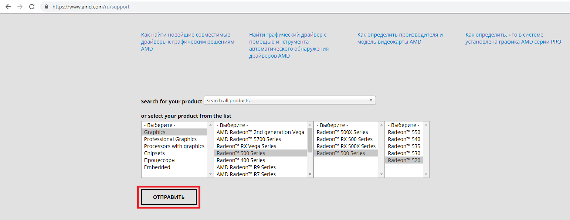The height and width of the screenshot is (220, 570).
Task: Select 'Processors with graphics' category
Action: [x=174, y=146]
